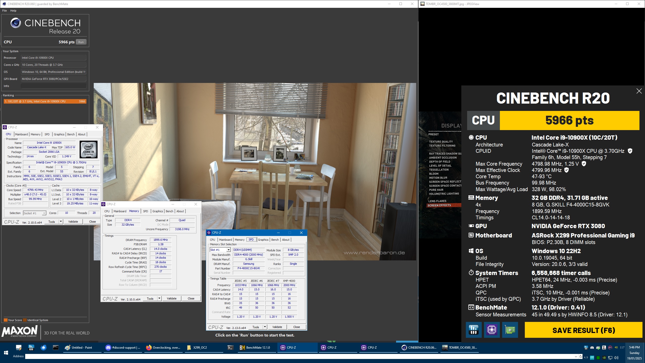Open the PowerShell terminal taskbar icon
This screenshot has width=645, height=363.
(x=230, y=348)
